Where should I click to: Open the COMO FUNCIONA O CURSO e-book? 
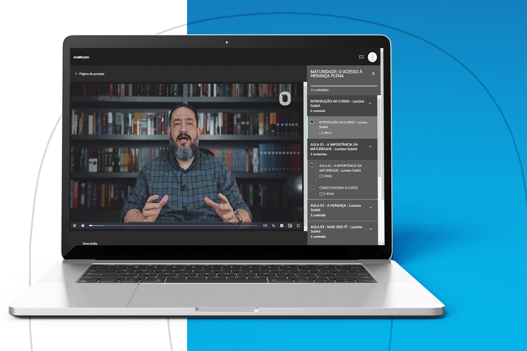338,188
